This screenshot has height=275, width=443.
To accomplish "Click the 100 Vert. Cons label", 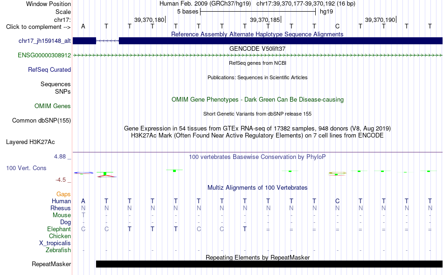I will pyautogui.click(x=26, y=168).
